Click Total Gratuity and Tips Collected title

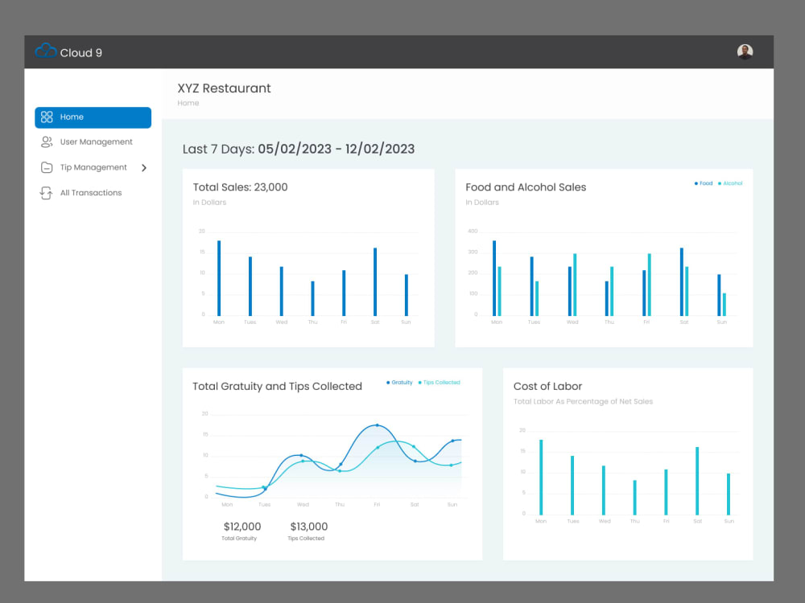(x=277, y=386)
